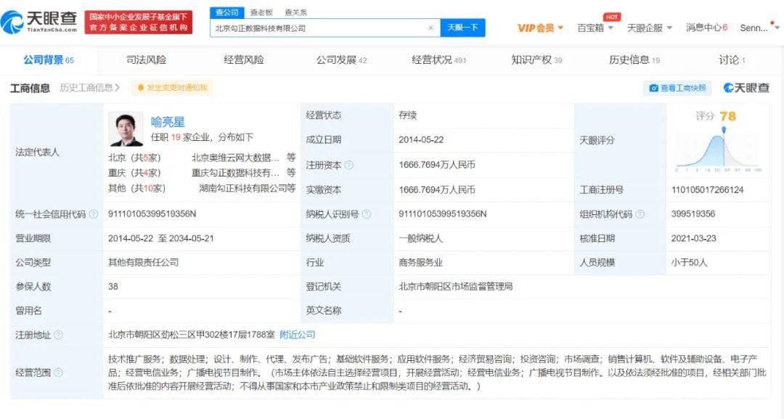Click the 其他（共10家） entry
This screenshot has width=784, height=419.
point(137,188)
